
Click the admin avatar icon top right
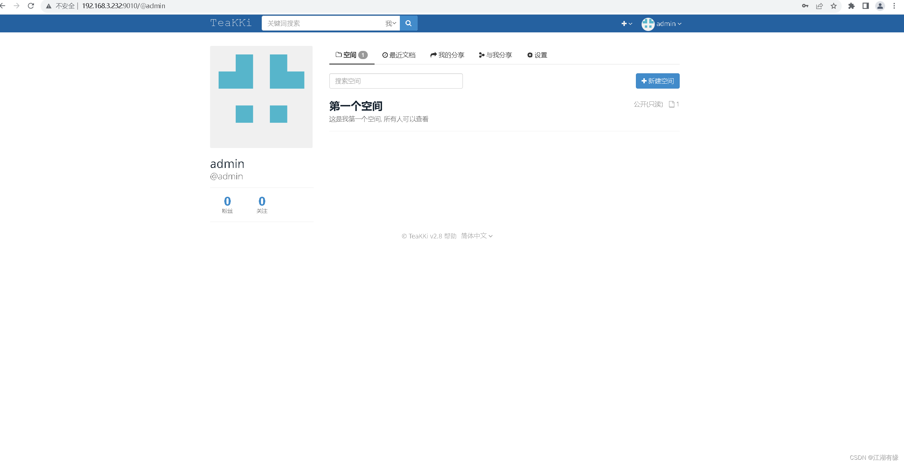[648, 24]
